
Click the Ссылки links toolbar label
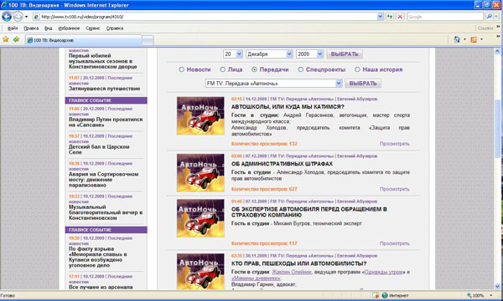pyautogui.click(x=485, y=28)
